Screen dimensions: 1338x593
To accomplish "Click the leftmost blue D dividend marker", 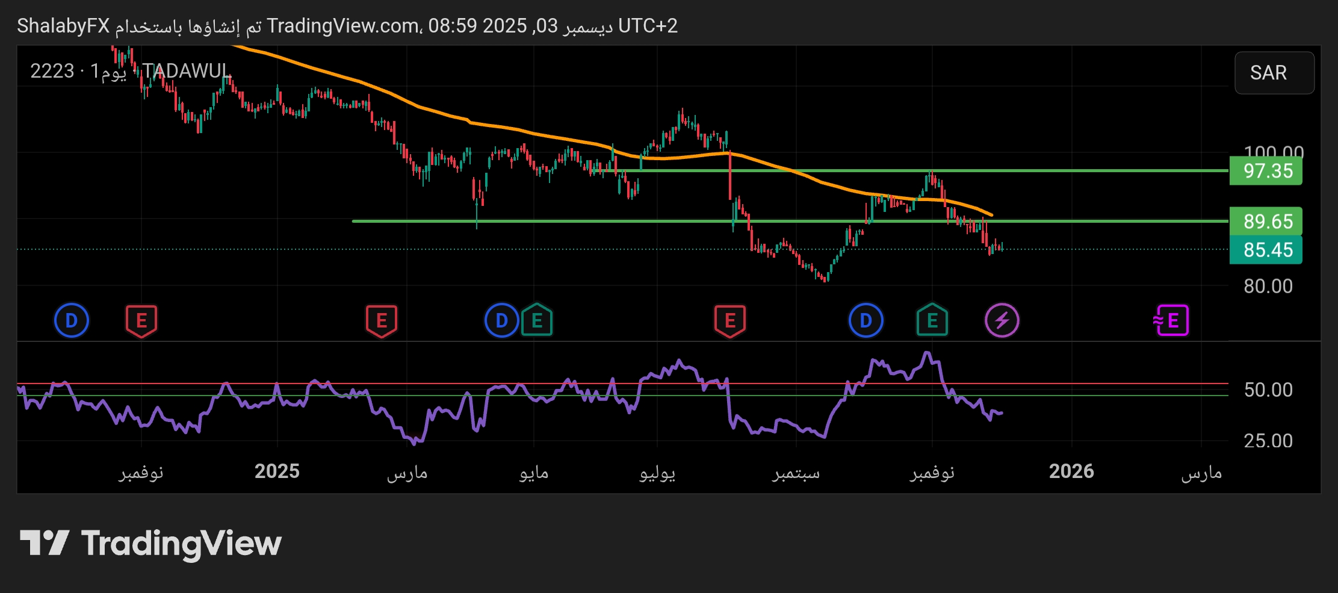I will coord(72,320).
